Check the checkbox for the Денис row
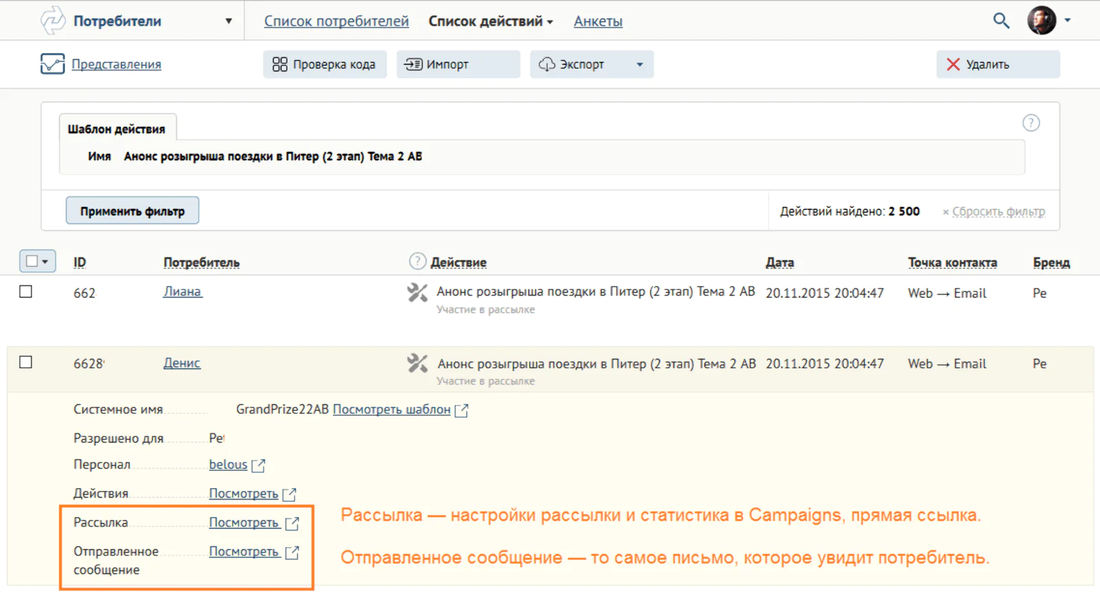 tap(26, 362)
